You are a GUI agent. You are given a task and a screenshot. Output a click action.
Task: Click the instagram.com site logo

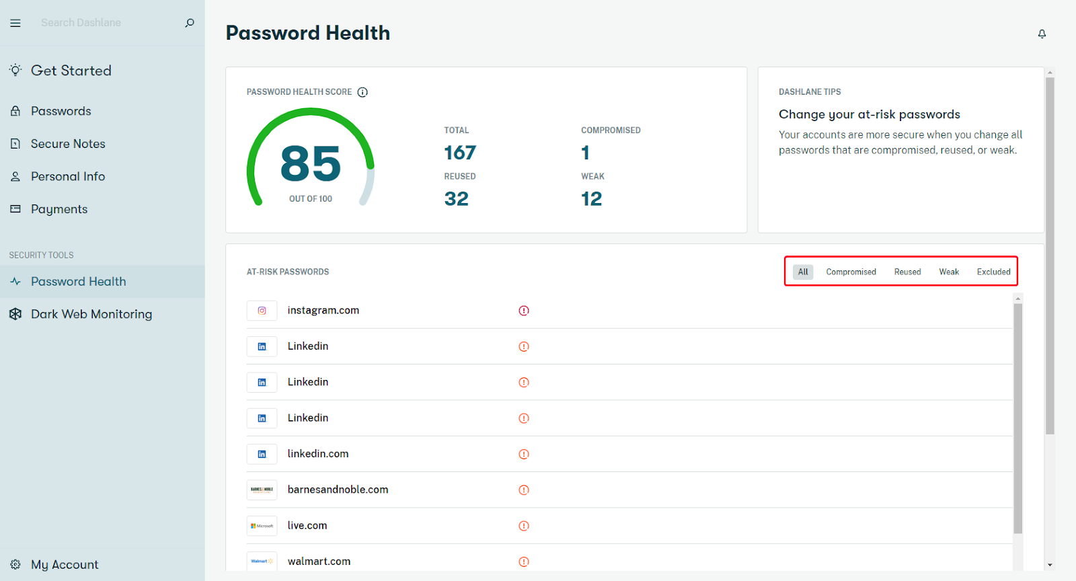click(262, 311)
